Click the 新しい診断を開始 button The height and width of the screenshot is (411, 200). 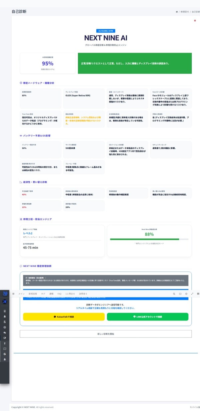click(106, 334)
